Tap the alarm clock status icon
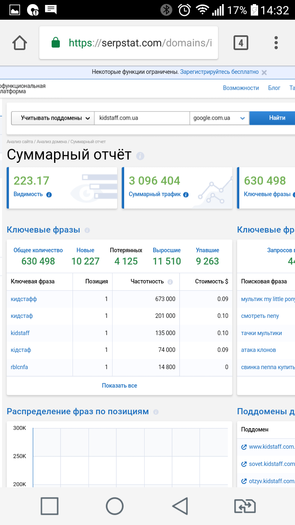 click(184, 10)
